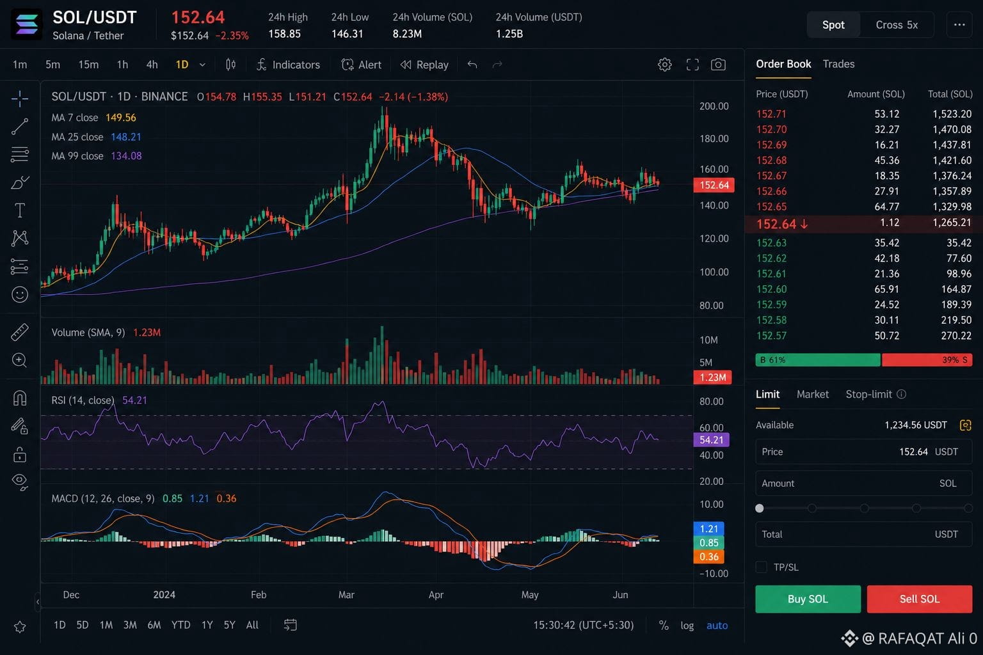Switch to the Order Book tab
Image resolution: width=983 pixels, height=655 pixels.
point(783,64)
